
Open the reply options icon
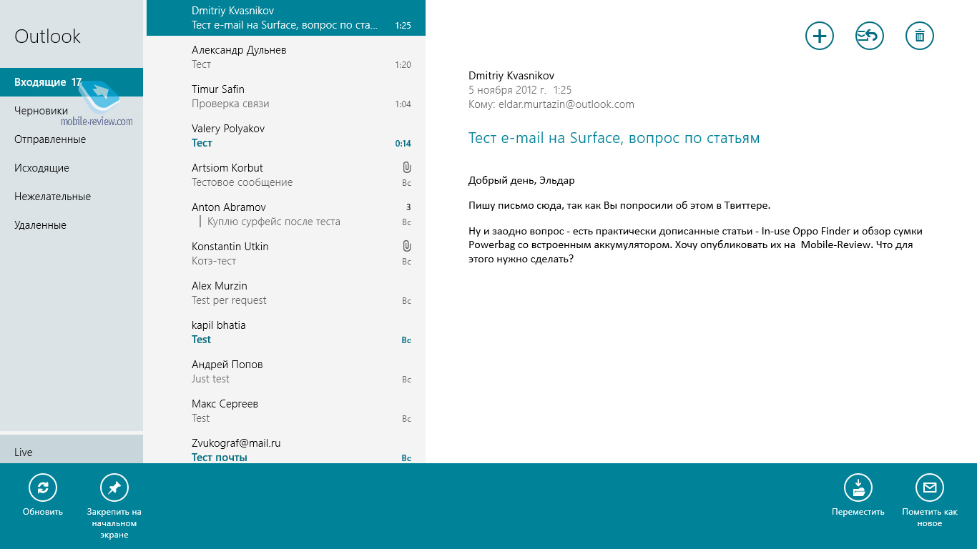click(870, 36)
